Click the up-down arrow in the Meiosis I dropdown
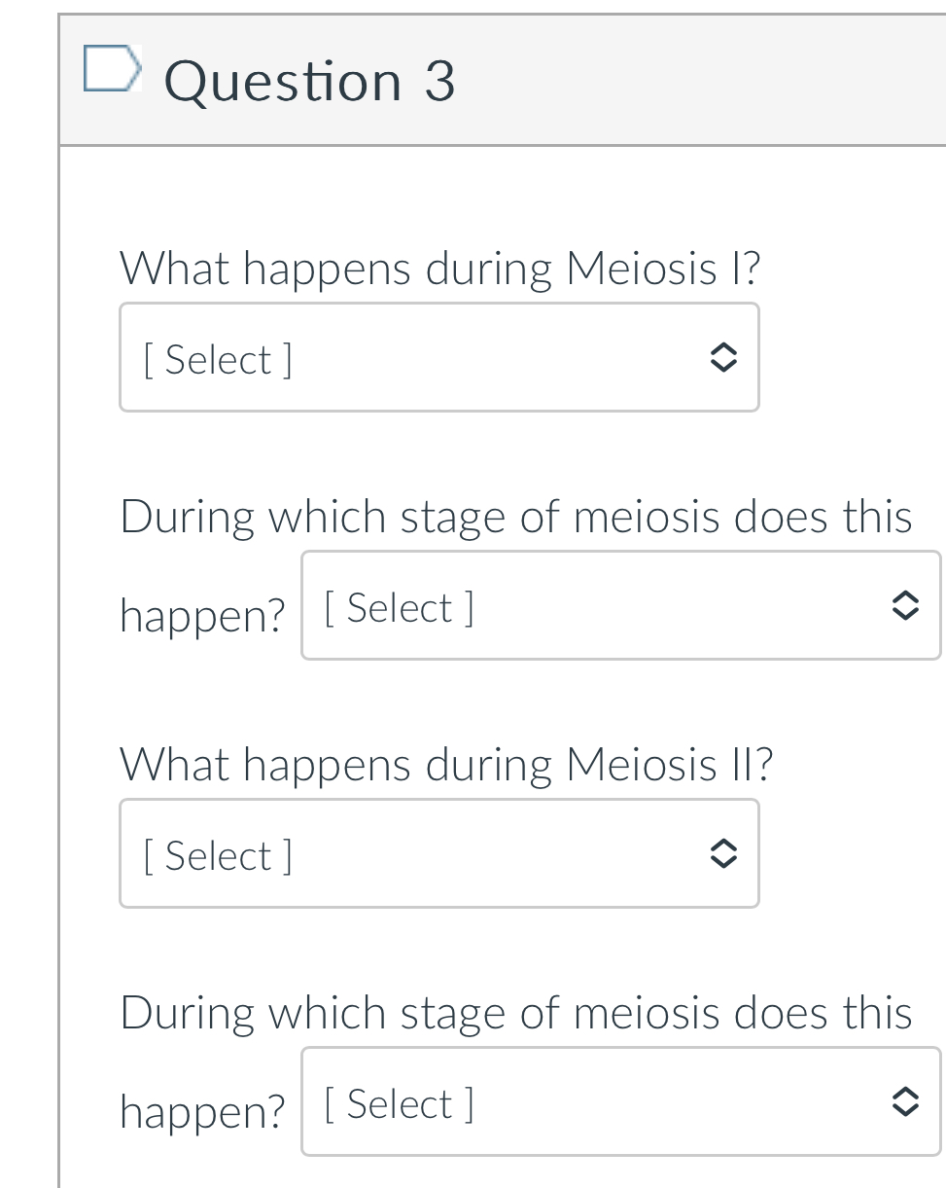 tap(721, 359)
